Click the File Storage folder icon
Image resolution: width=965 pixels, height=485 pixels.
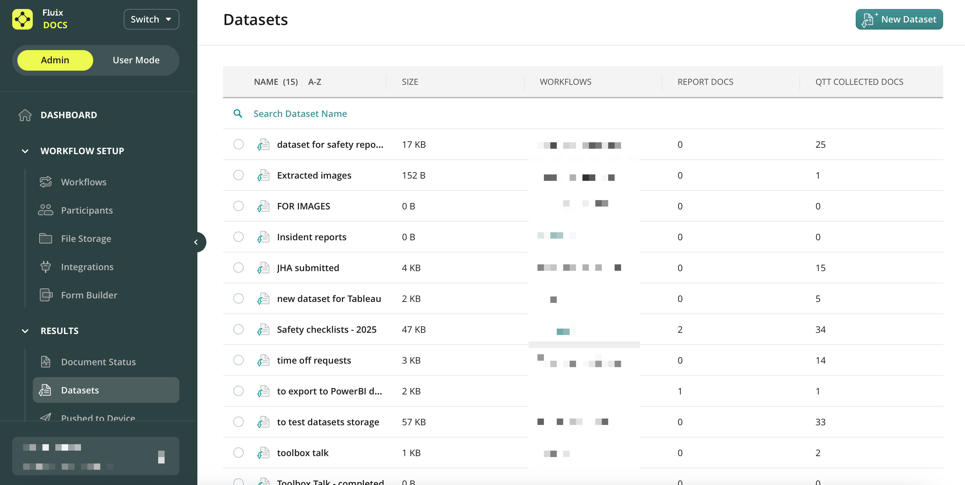46,238
